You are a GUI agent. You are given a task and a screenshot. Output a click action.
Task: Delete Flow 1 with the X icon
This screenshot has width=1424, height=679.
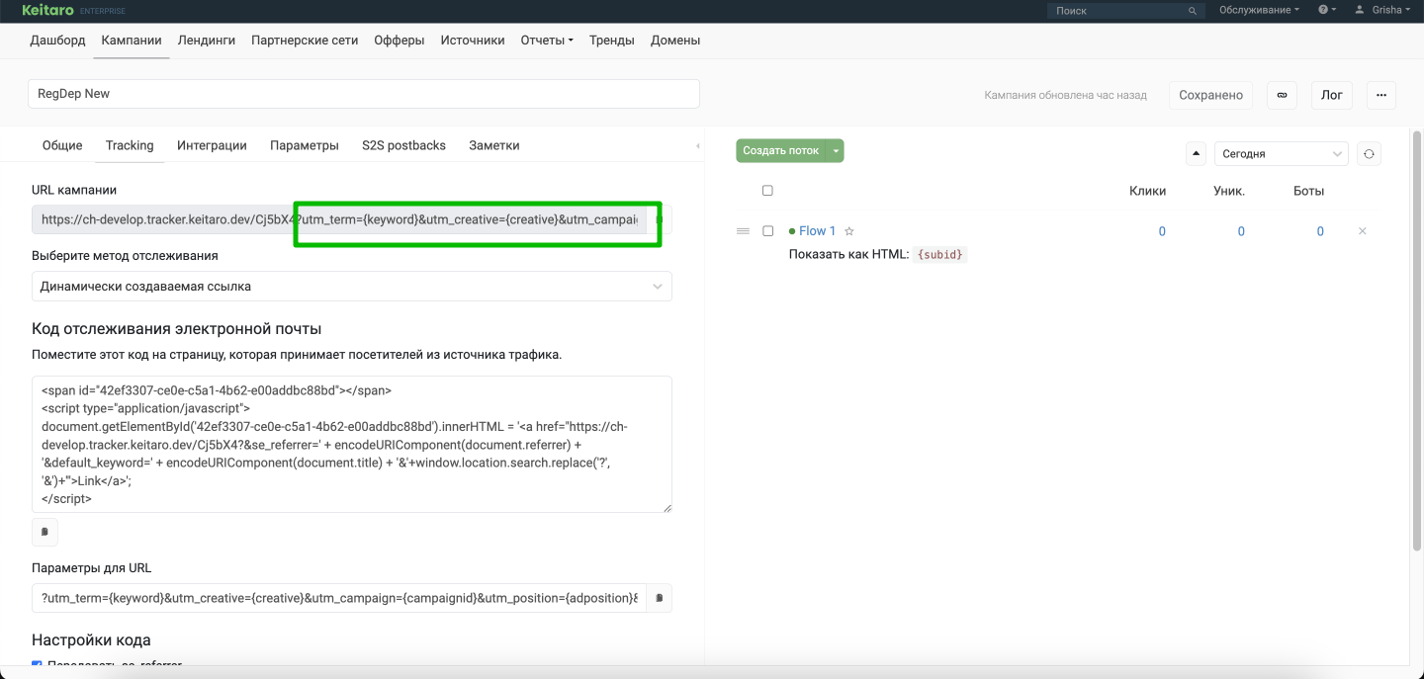coord(1363,231)
